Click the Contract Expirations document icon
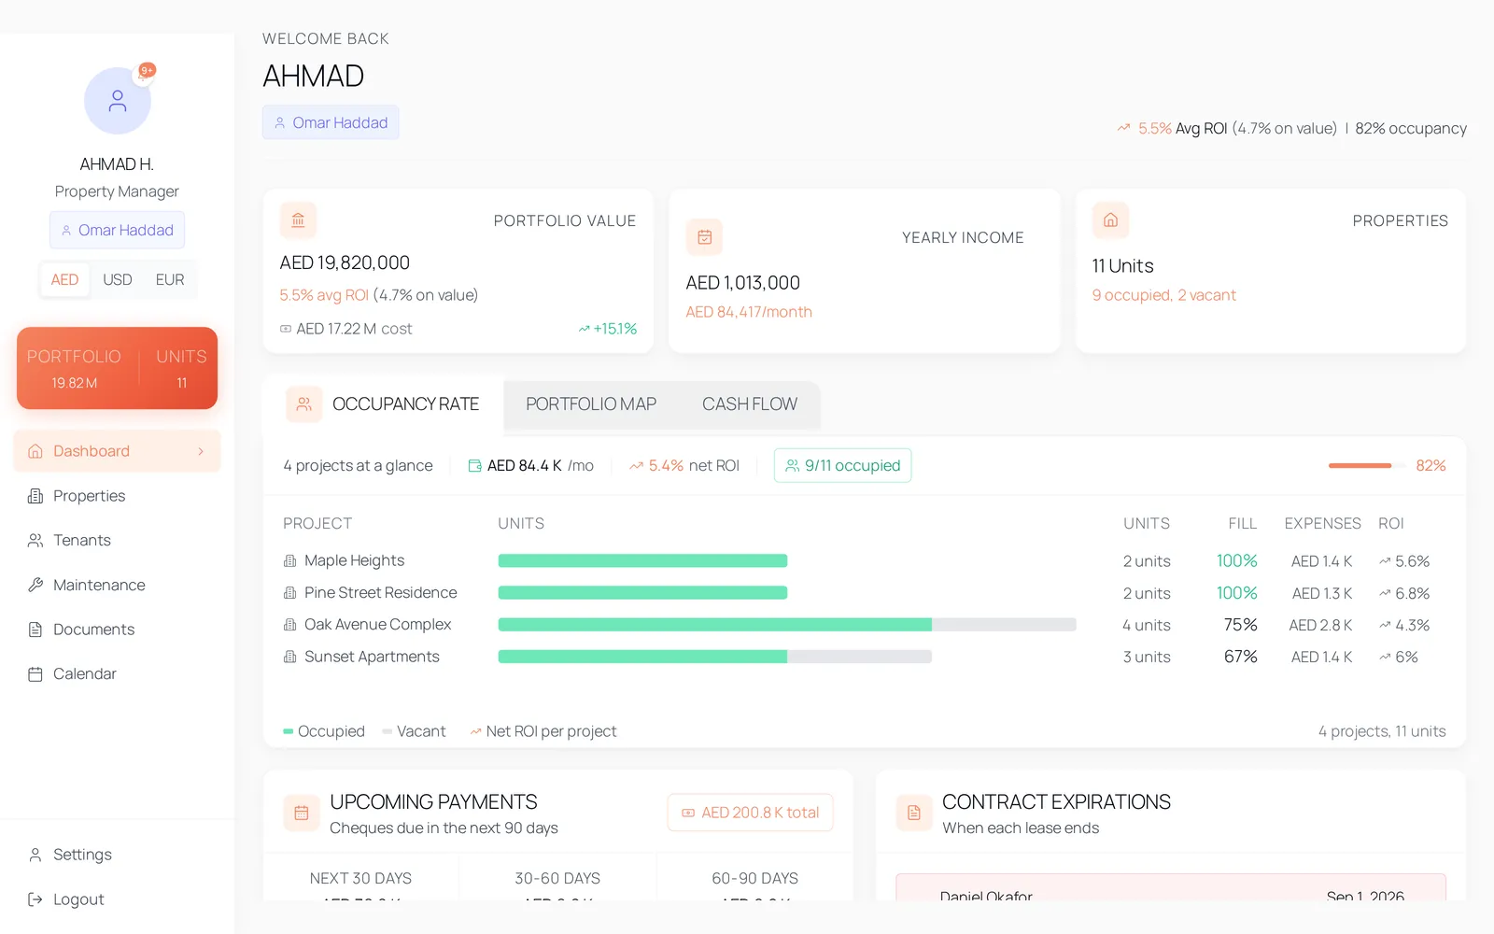This screenshot has height=934, width=1494. (914, 814)
